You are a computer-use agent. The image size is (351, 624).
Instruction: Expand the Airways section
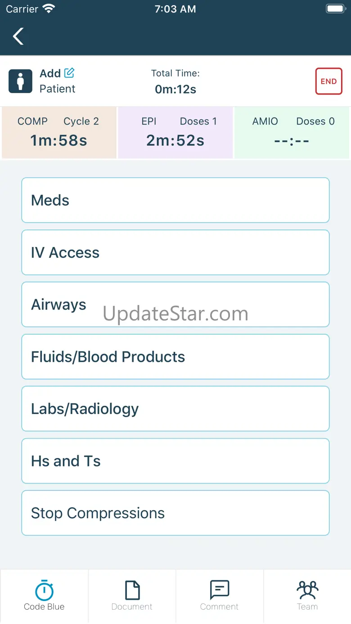pos(175,305)
